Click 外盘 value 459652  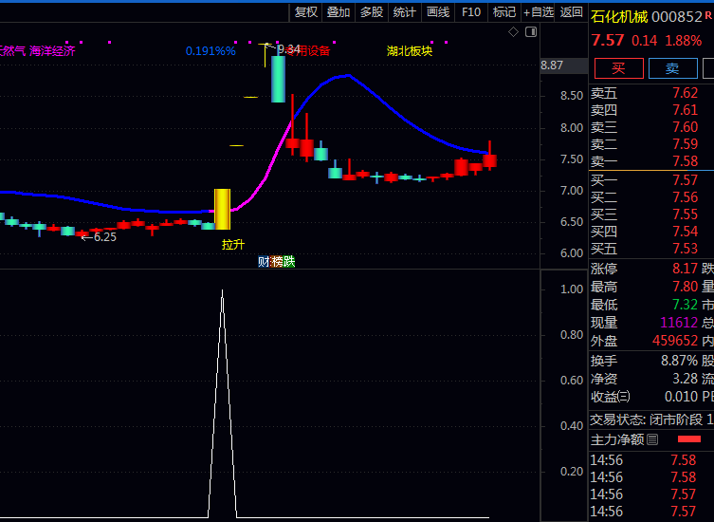pyautogui.click(x=675, y=341)
